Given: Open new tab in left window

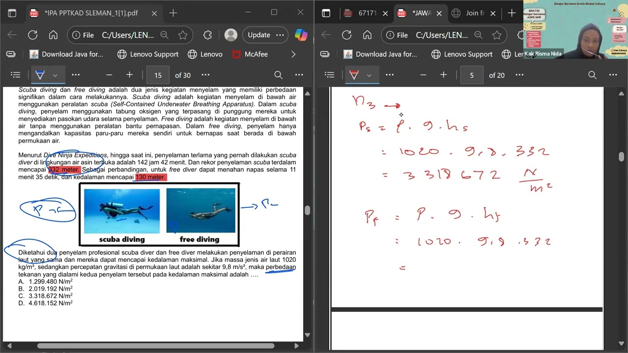Looking at the screenshot, I should (173, 13).
